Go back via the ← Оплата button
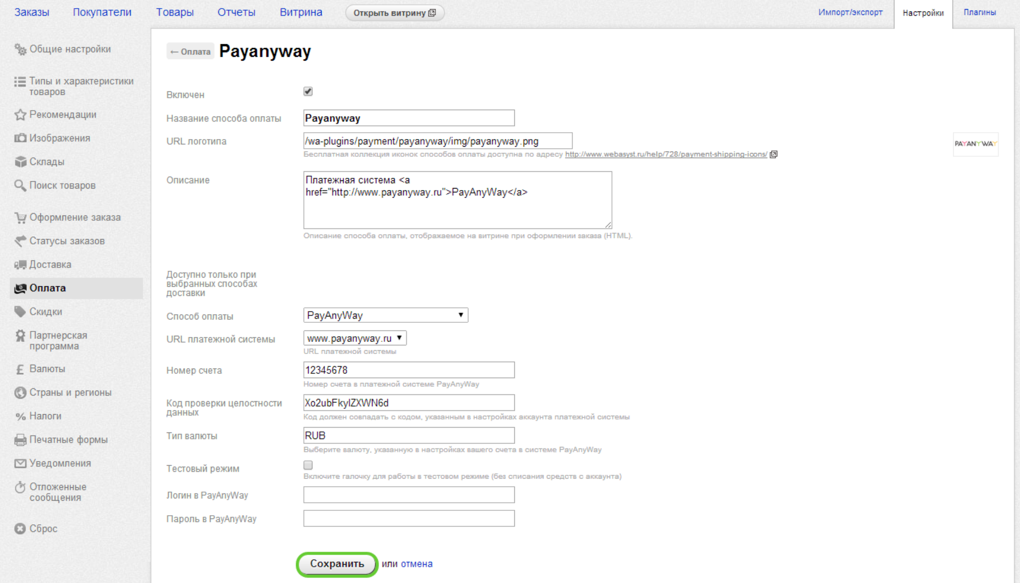This screenshot has width=1020, height=583. (x=190, y=51)
